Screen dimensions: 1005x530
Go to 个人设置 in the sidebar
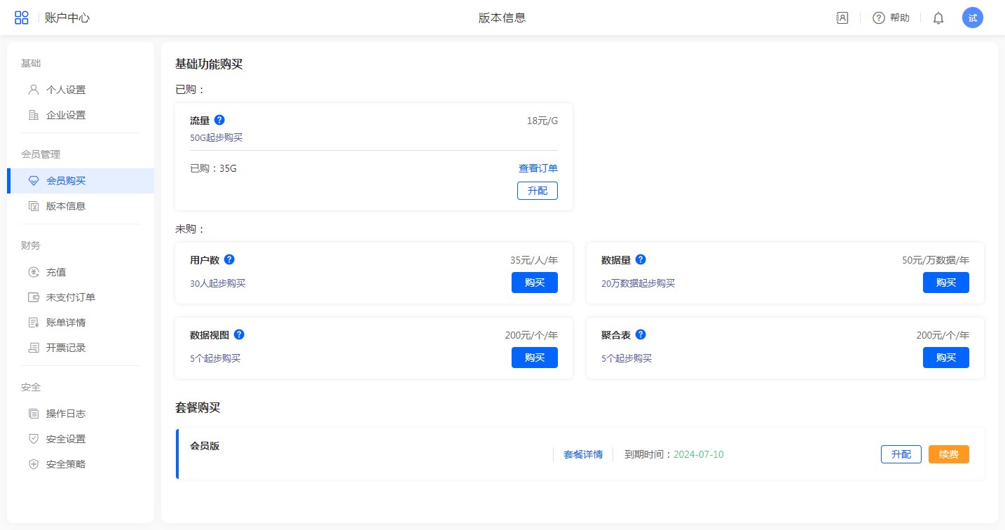(x=66, y=90)
